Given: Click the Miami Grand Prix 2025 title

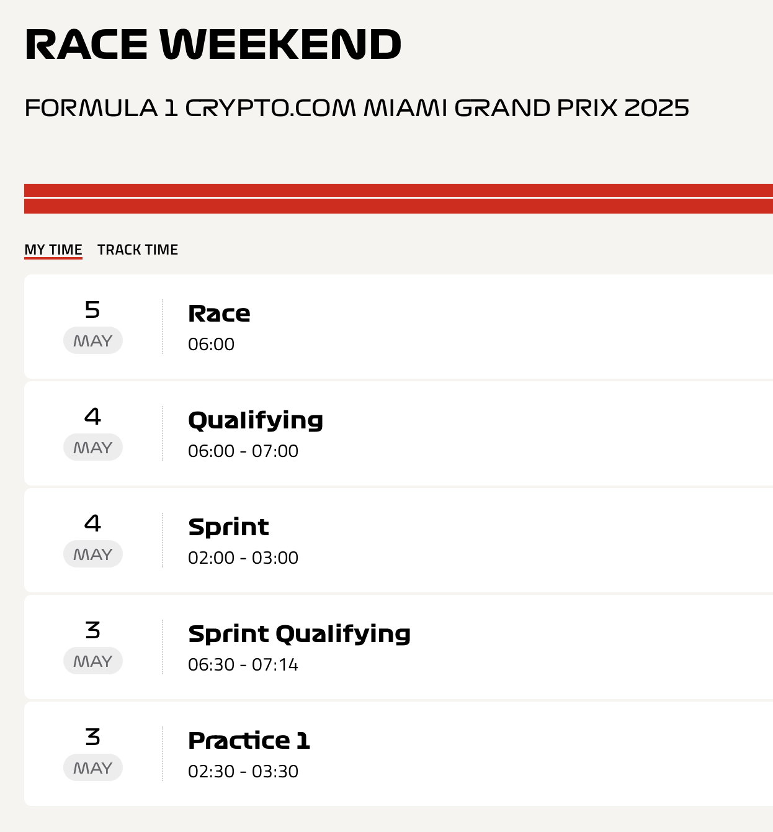Looking at the screenshot, I should pyautogui.click(x=357, y=108).
